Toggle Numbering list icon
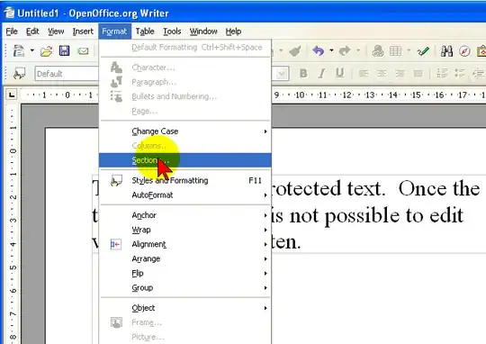 tap(441, 74)
